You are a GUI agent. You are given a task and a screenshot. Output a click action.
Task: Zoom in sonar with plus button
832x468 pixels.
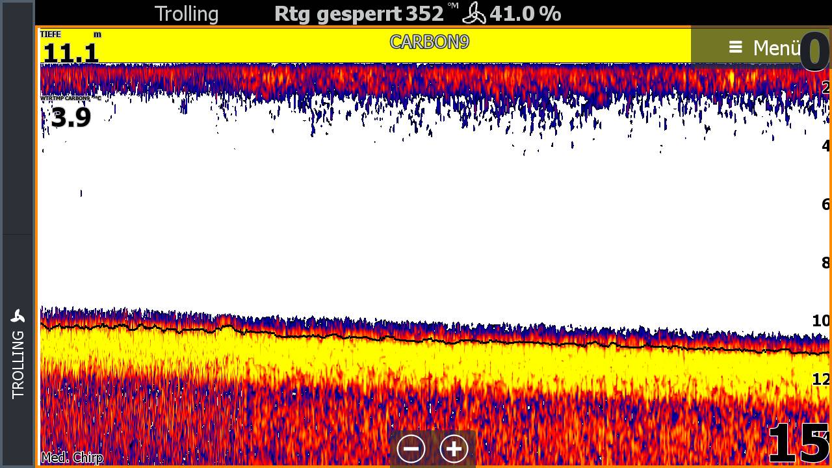(x=454, y=448)
